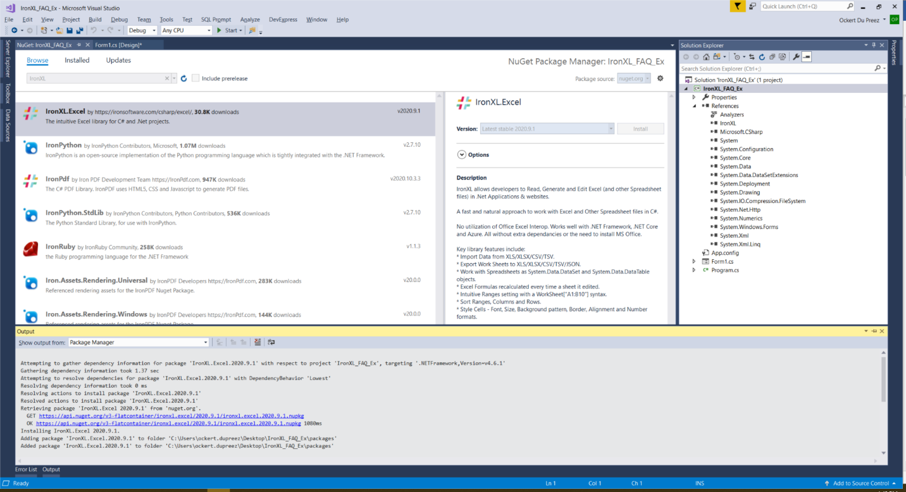Viewport: 906px width, 492px height.
Task: Open Properties wrench icon in Solution Explorer
Action: coord(796,57)
